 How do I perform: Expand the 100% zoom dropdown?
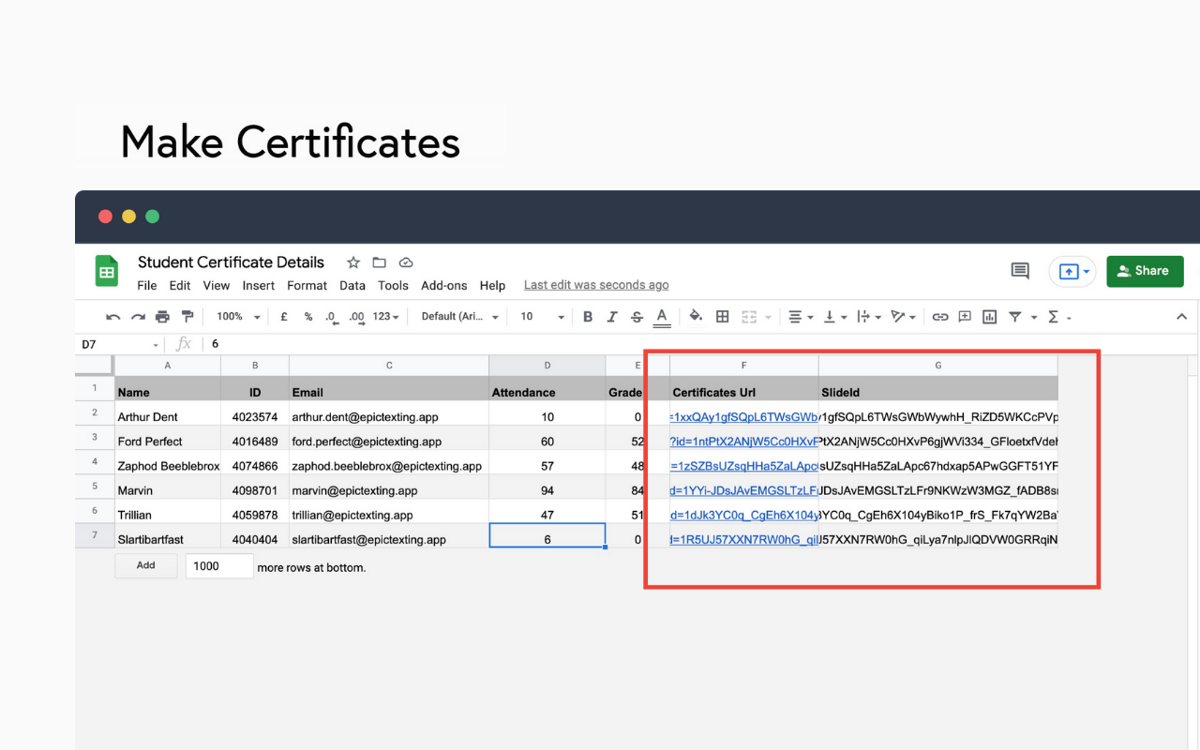tap(237, 317)
